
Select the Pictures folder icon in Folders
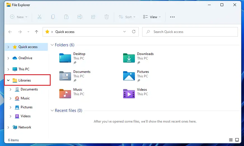coord(129,76)
